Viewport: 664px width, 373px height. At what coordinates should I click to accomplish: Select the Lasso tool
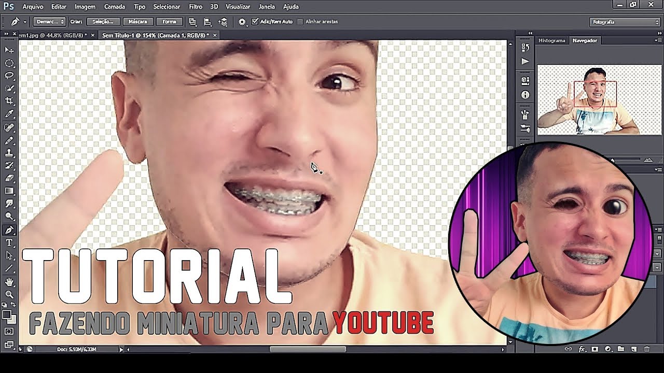(9, 76)
